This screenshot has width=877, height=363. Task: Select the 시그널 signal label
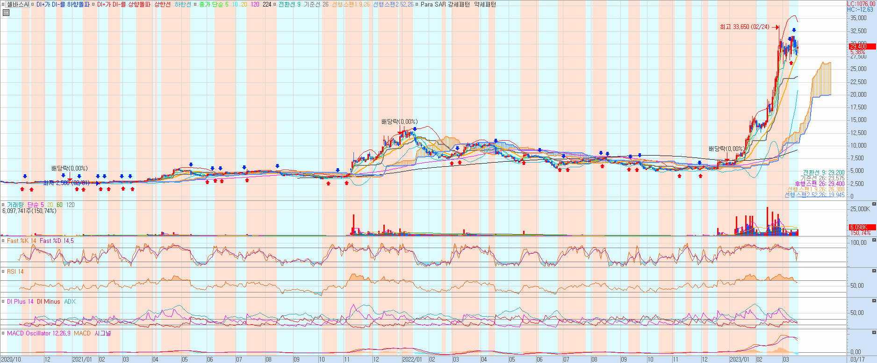(x=103, y=333)
